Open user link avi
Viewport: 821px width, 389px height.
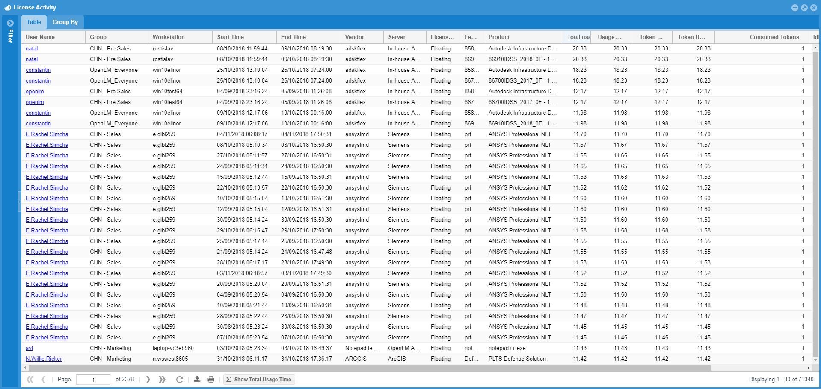(x=29, y=348)
